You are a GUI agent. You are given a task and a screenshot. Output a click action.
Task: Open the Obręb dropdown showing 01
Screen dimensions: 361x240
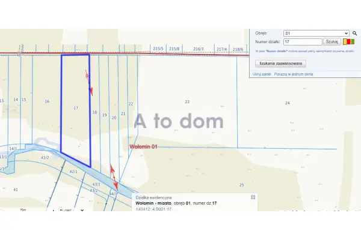tap(316, 34)
